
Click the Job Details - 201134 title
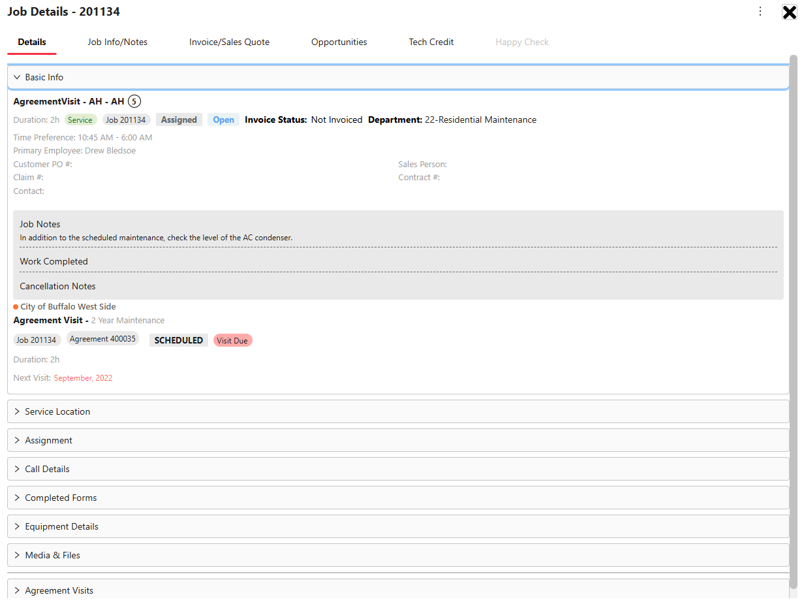[x=63, y=12]
